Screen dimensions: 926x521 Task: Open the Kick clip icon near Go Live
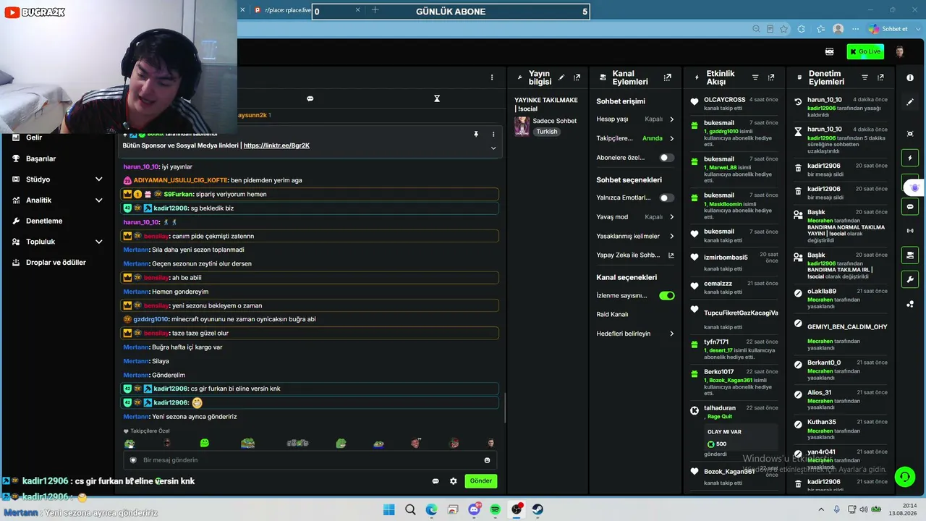[x=829, y=51]
